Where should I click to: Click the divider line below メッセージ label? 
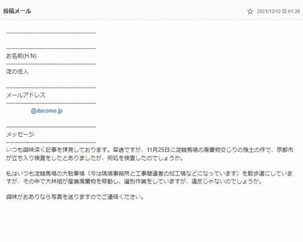(x=51, y=143)
